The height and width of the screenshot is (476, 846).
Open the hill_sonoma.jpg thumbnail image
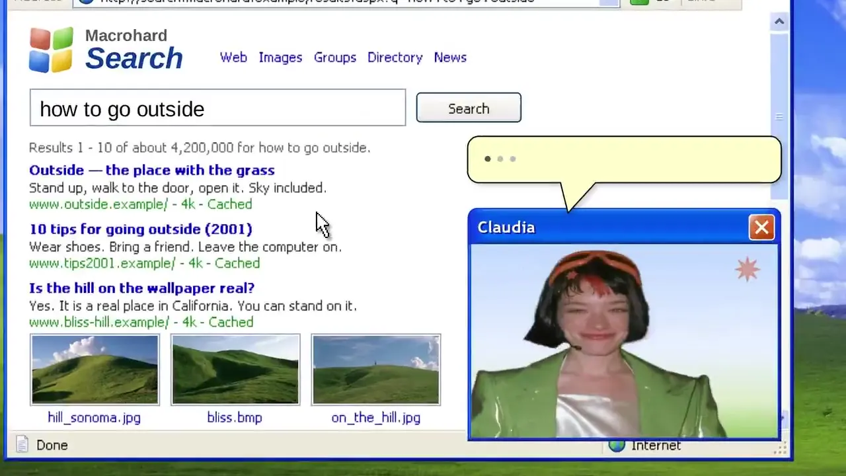95,370
